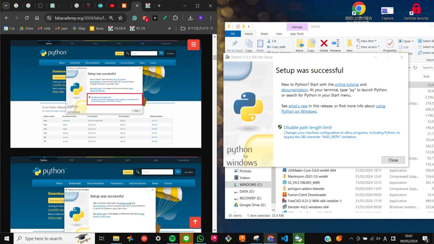Open the Keep bookmark
The width and height of the screenshot is (434, 244).
click(x=97, y=28)
